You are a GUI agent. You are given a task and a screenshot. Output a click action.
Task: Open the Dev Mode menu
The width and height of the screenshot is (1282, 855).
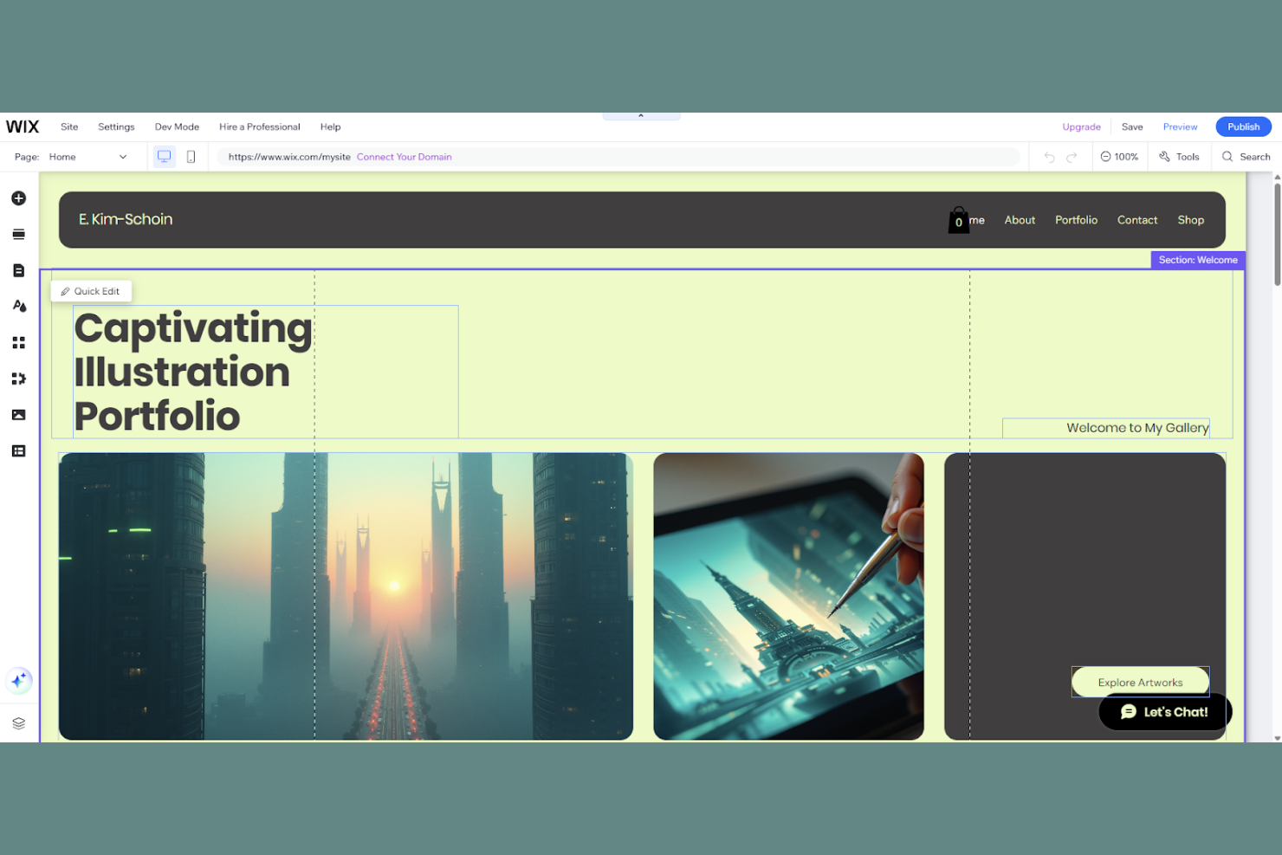pos(177,126)
